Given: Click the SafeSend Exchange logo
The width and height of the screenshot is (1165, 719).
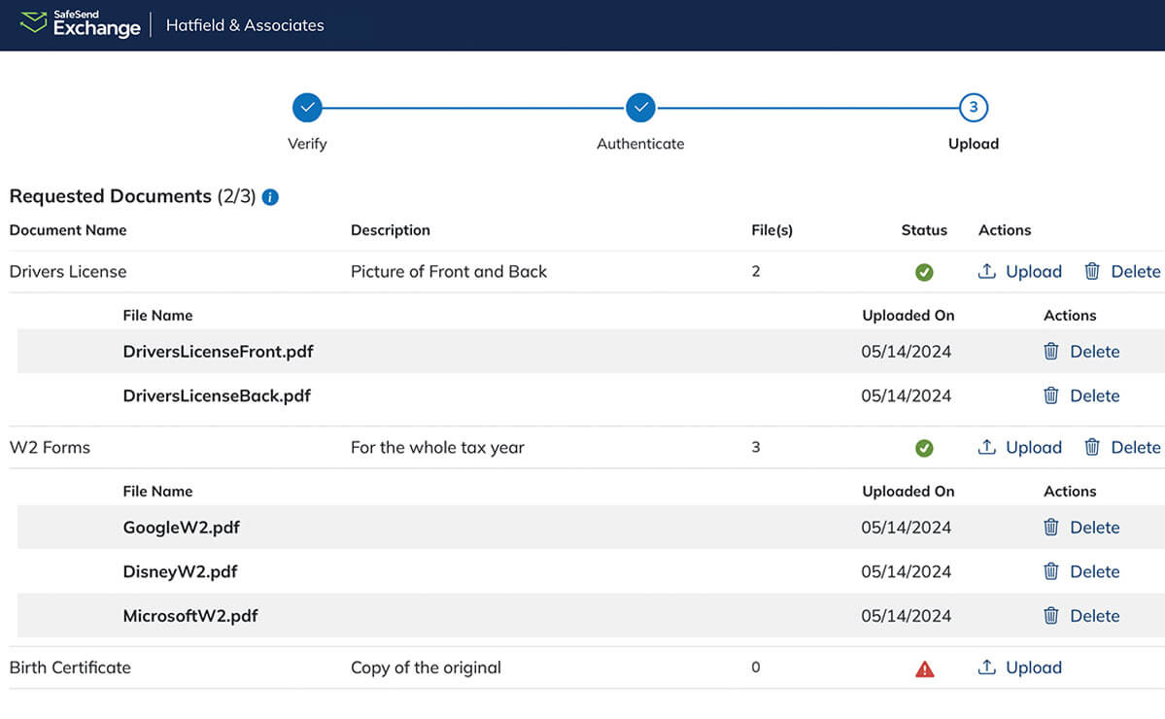Looking at the screenshot, I should (x=81, y=24).
